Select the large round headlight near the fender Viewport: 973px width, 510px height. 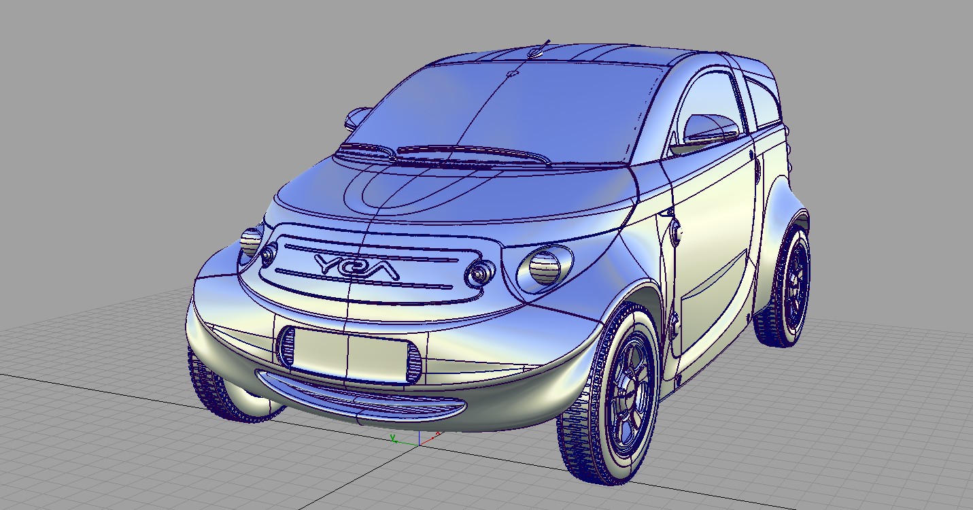pyautogui.click(x=544, y=267)
